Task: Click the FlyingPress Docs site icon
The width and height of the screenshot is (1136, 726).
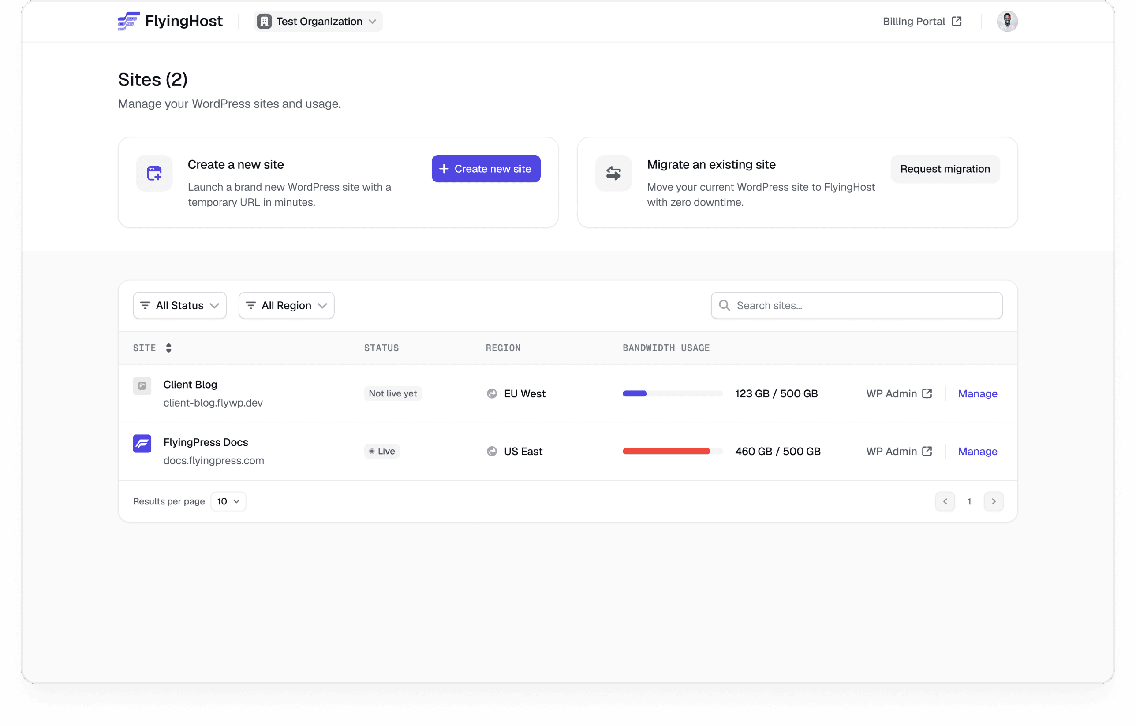Action: click(x=142, y=443)
